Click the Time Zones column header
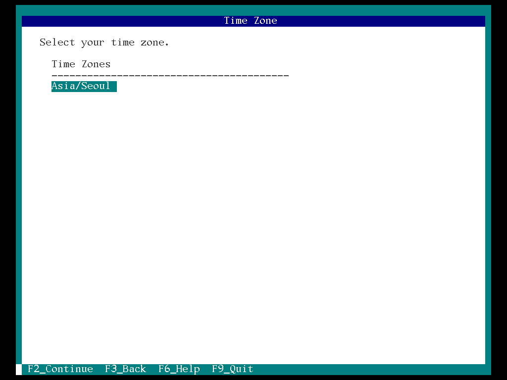The height and width of the screenshot is (380, 507). 81,64
